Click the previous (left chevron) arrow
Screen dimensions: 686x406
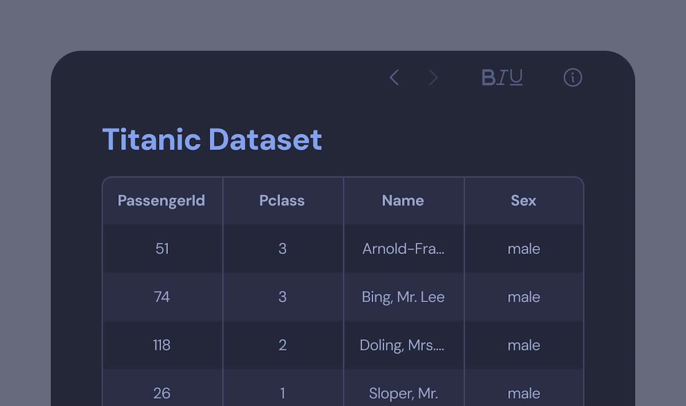coord(394,78)
